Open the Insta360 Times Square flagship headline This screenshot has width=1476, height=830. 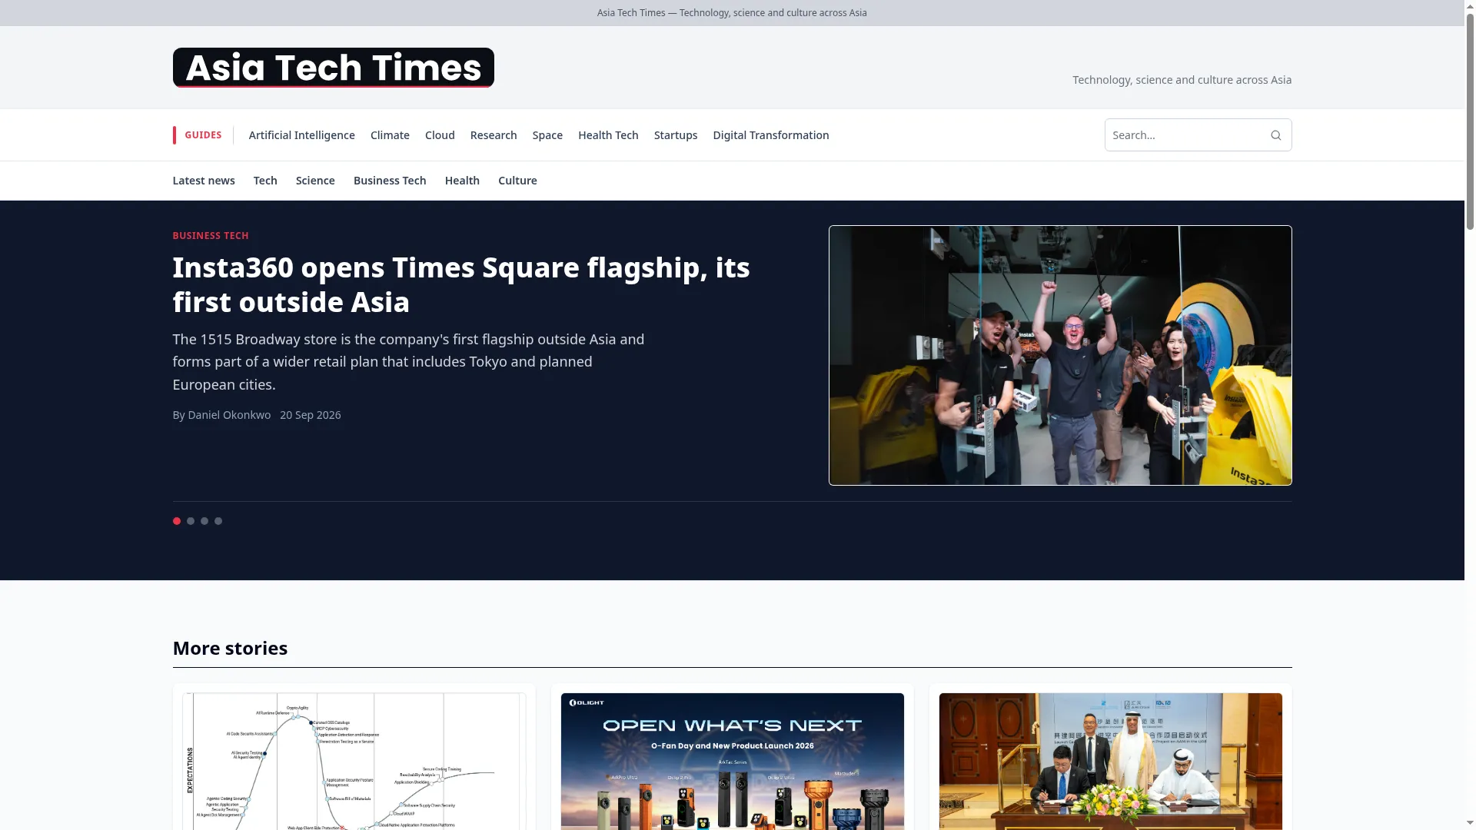(461, 284)
